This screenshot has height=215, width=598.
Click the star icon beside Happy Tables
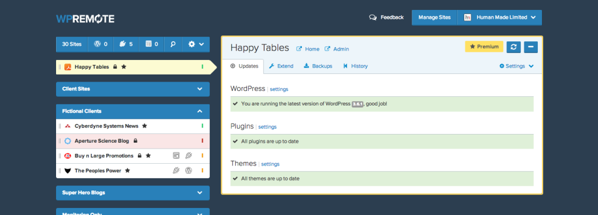pos(124,66)
